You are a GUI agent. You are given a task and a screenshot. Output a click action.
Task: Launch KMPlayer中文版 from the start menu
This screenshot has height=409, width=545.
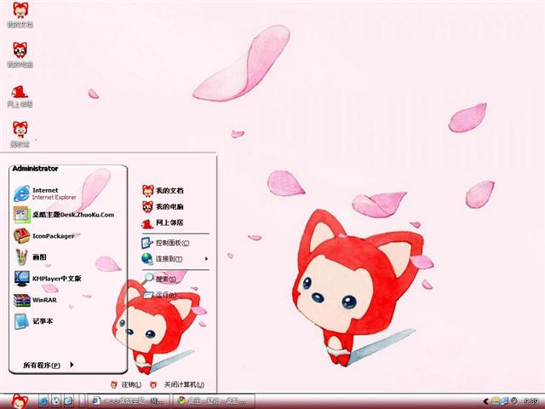click(48, 279)
